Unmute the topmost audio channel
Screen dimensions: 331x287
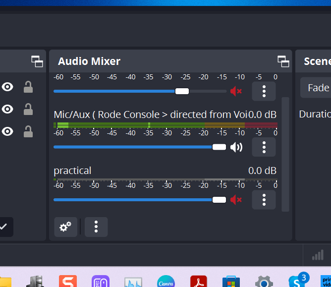tap(236, 91)
